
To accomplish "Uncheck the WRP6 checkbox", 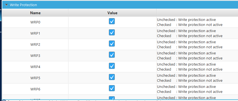I will click(112, 88).
